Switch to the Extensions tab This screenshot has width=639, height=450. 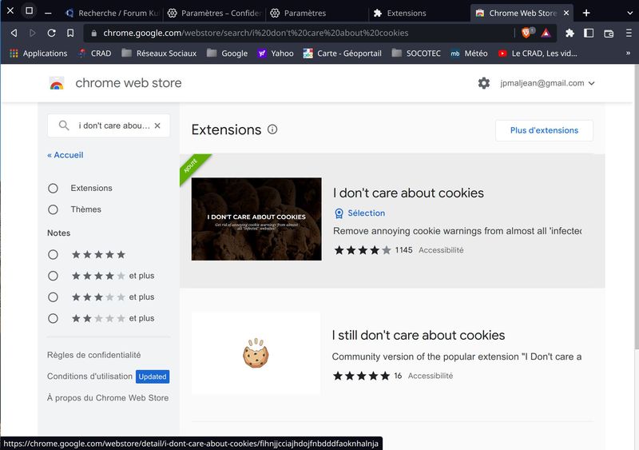[419, 13]
